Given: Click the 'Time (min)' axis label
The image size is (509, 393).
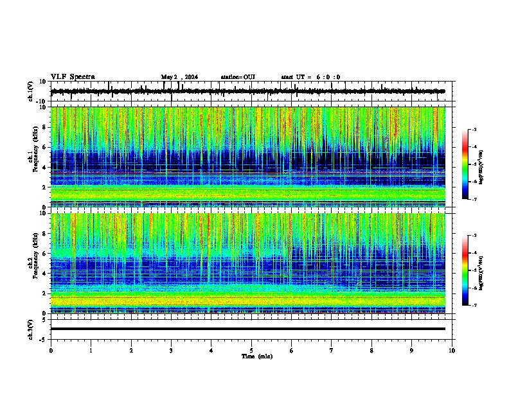Looking at the screenshot, I should [257, 356].
